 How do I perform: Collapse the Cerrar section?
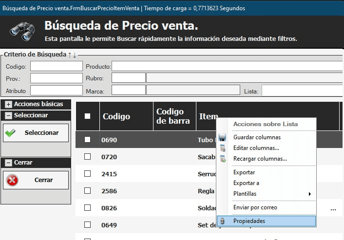[8, 163]
